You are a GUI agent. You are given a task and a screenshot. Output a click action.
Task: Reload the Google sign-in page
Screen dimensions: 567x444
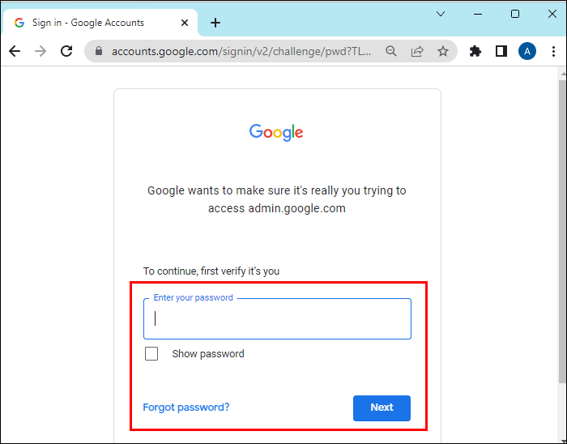click(66, 51)
